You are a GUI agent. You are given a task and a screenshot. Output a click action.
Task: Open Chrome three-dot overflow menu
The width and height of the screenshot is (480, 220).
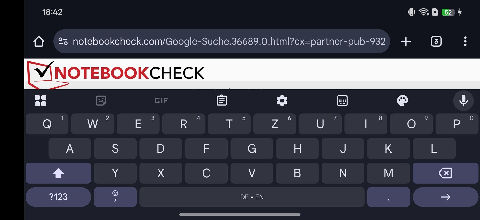pos(465,41)
